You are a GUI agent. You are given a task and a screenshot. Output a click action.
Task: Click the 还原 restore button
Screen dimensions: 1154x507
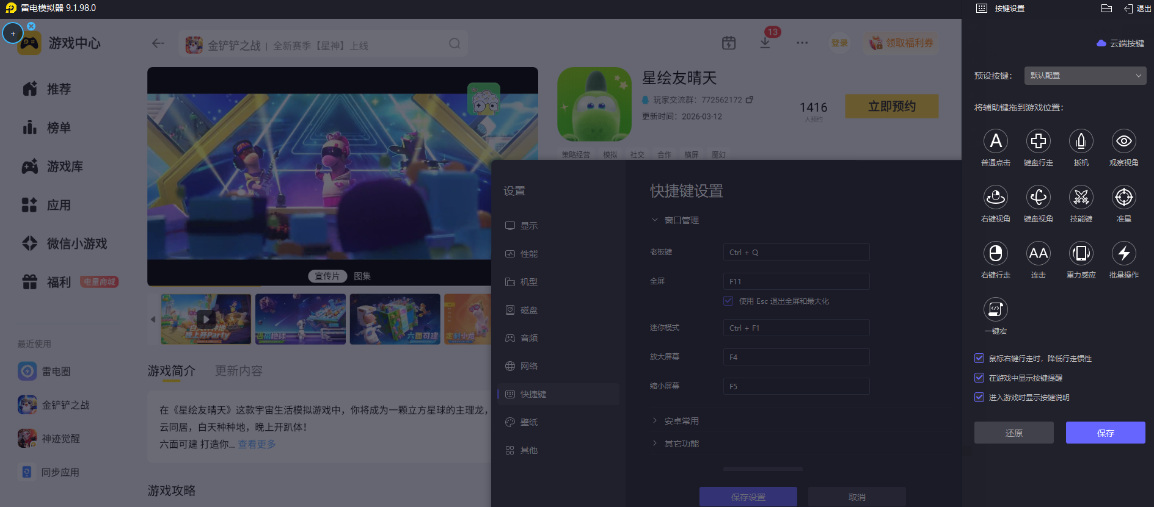coord(1013,433)
